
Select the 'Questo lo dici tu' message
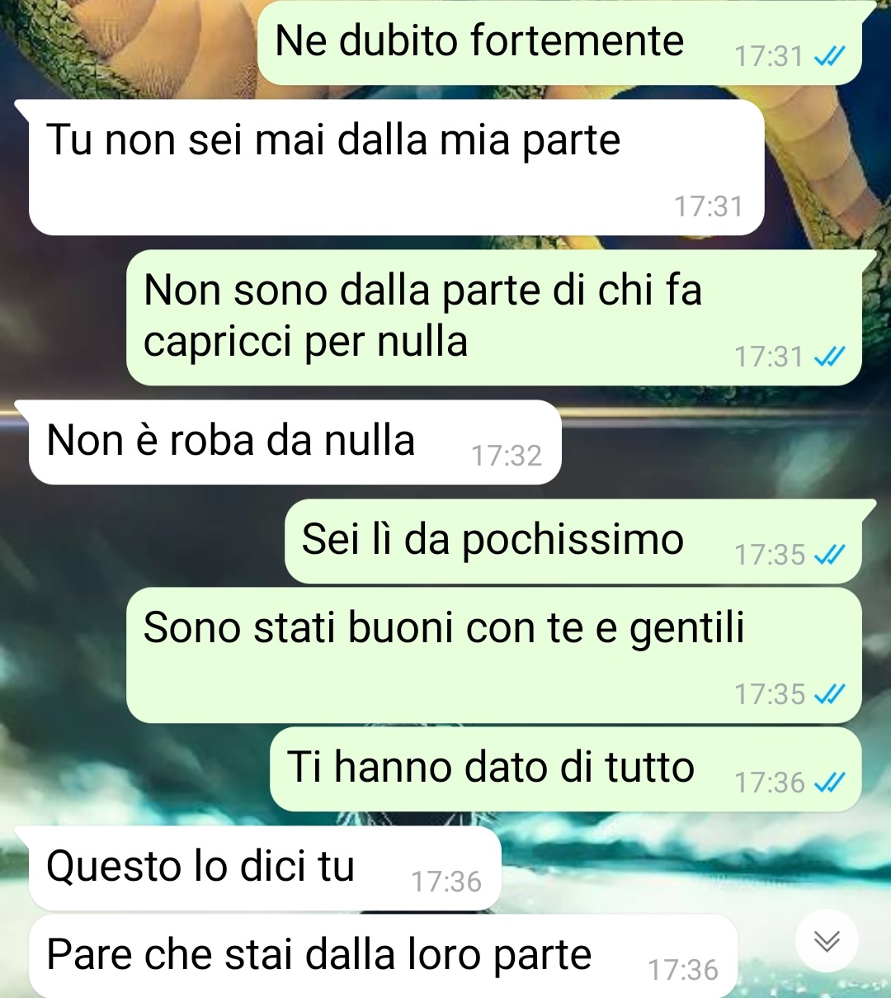pyautogui.click(x=265, y=868)
